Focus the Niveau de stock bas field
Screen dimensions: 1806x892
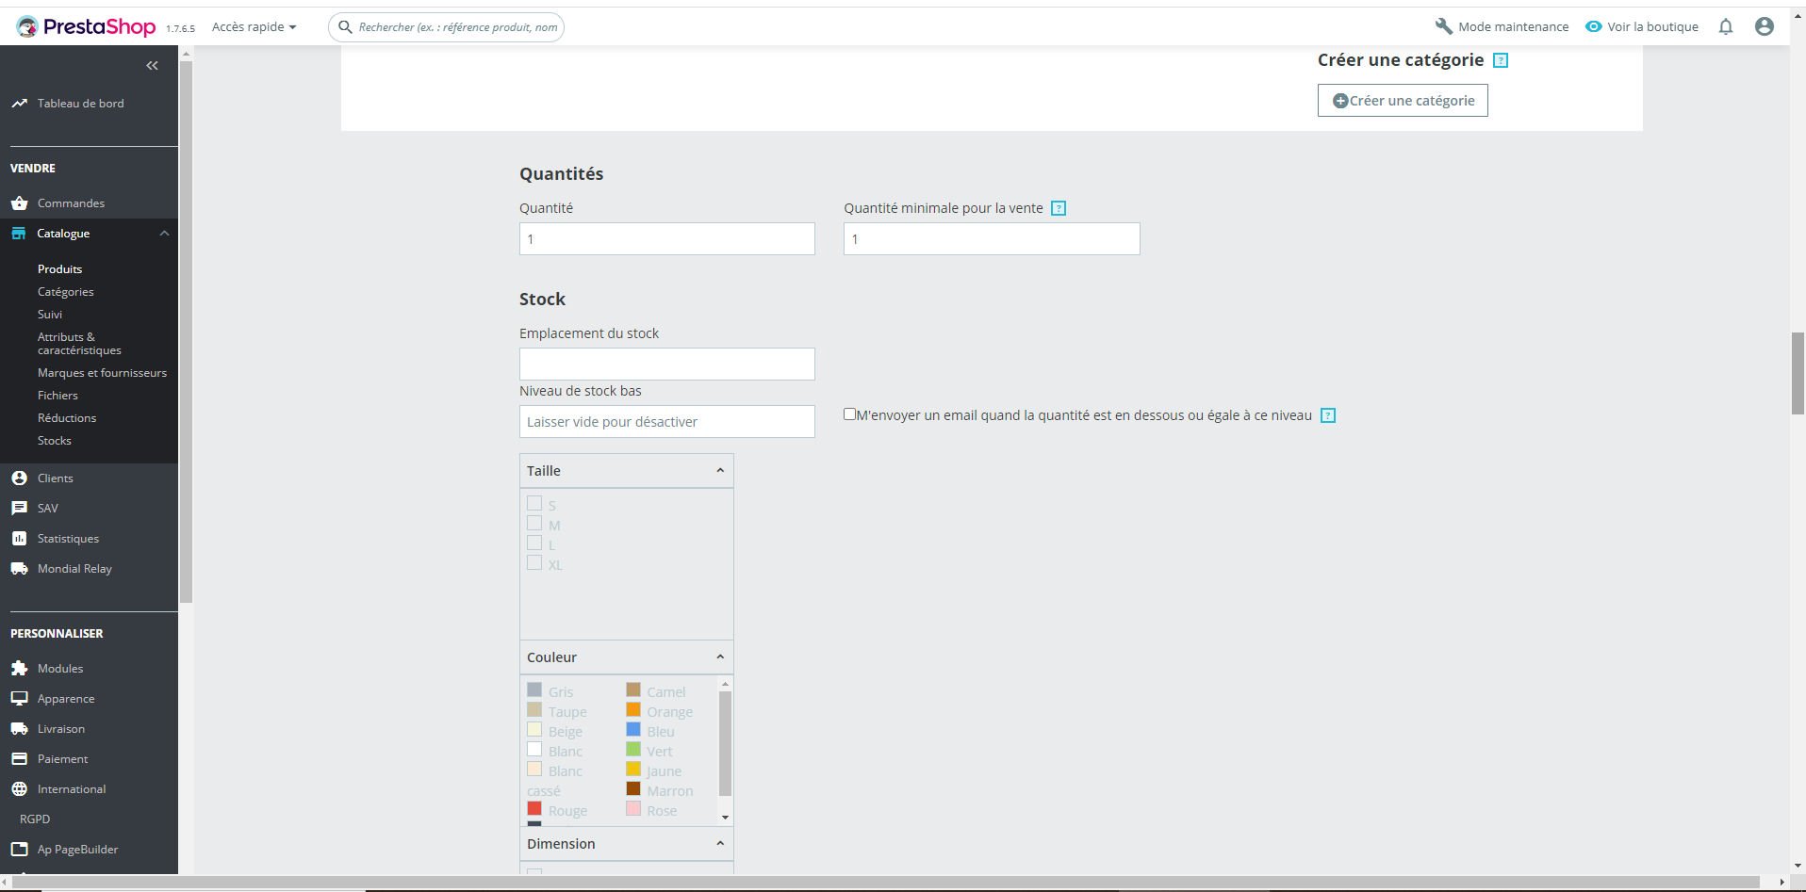(x=667, y=422)
